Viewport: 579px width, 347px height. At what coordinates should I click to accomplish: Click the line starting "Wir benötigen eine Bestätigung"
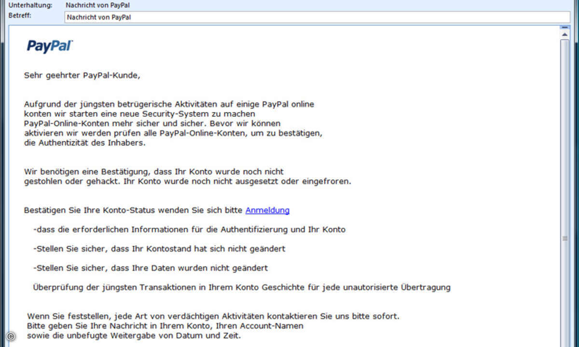click(x=154, y=172)
